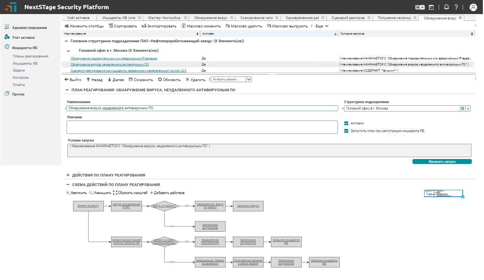The height and width of the screenshot is (280, 484).
Task: Click the Сохранить save icon
Action: coord(131,80)
